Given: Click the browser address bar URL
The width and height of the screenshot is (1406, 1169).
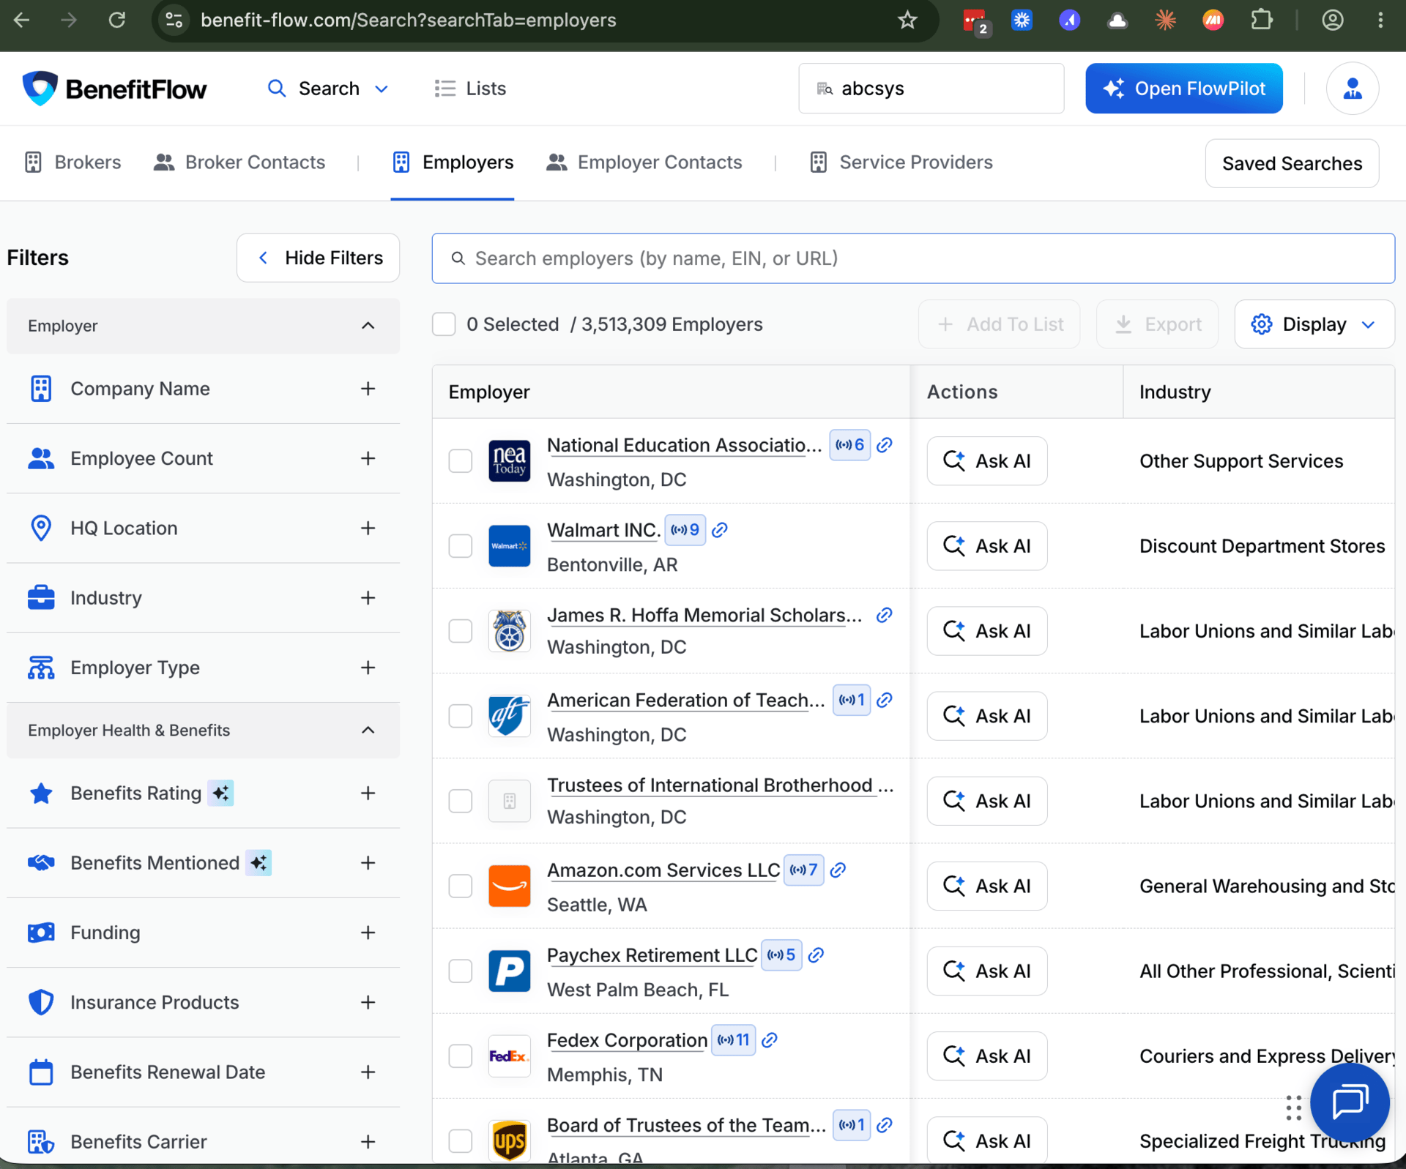Looking at the screenshot, I should 408,20.
